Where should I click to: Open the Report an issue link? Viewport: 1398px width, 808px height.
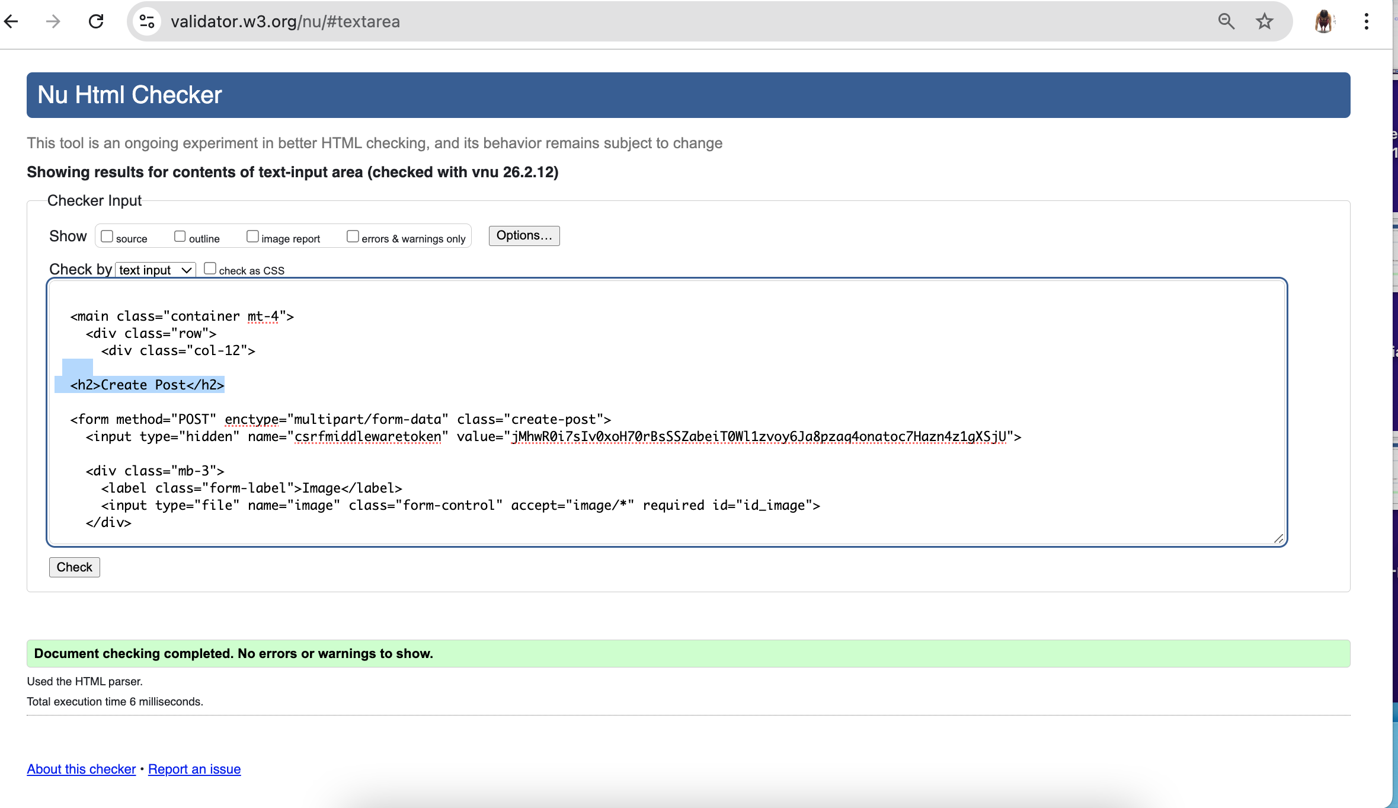tap(194, 769)
